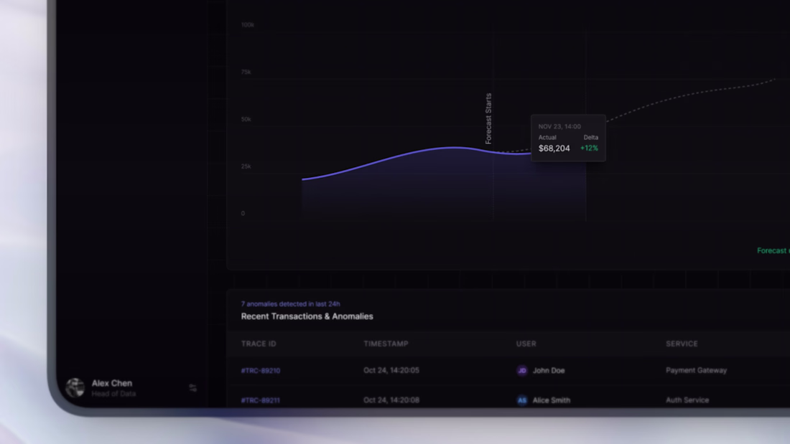Select the John Doe user name
The height and width of the screenshot is (444, 790).
click(549, 371)
